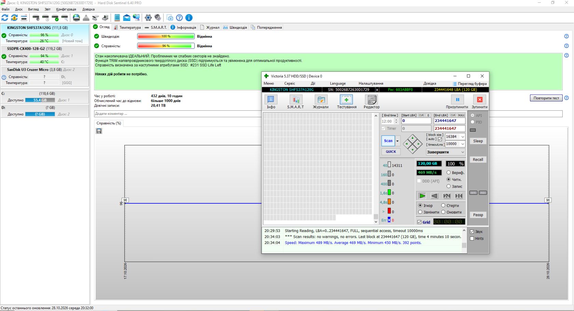Open the gear configuration icon in toolbar
Image resolution: width=574 pixels, height=311 pixels.
click(148, 18)
